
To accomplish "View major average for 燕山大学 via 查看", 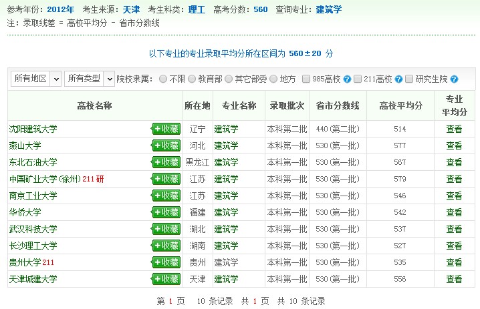I will [454, 145].
